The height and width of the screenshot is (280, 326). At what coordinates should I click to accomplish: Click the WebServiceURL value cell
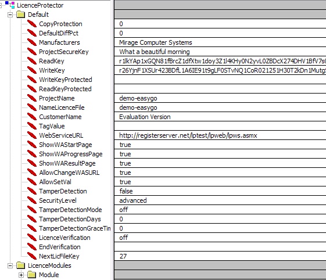[220, 135]
